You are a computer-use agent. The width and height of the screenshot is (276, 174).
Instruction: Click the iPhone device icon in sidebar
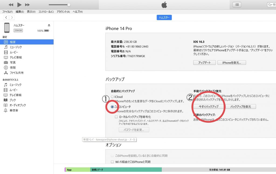click(7, 28)
